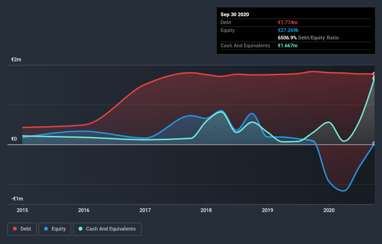
Task: Click the €1.667m Cash value in tooltip
Action: click(x=288, y=45)
